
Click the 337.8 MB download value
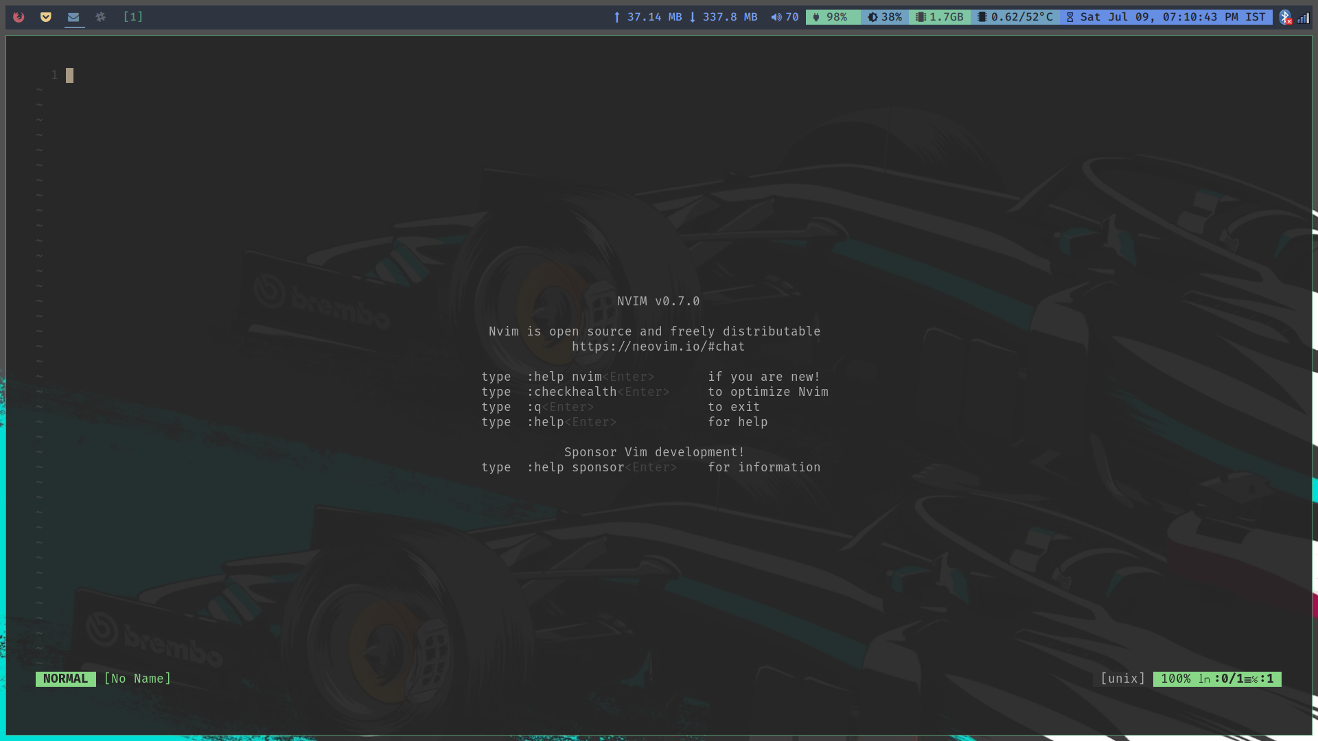coord(730,17)
